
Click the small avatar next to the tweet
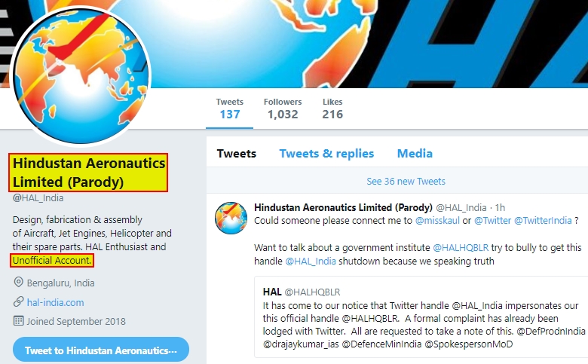click(x=231, y=218)
